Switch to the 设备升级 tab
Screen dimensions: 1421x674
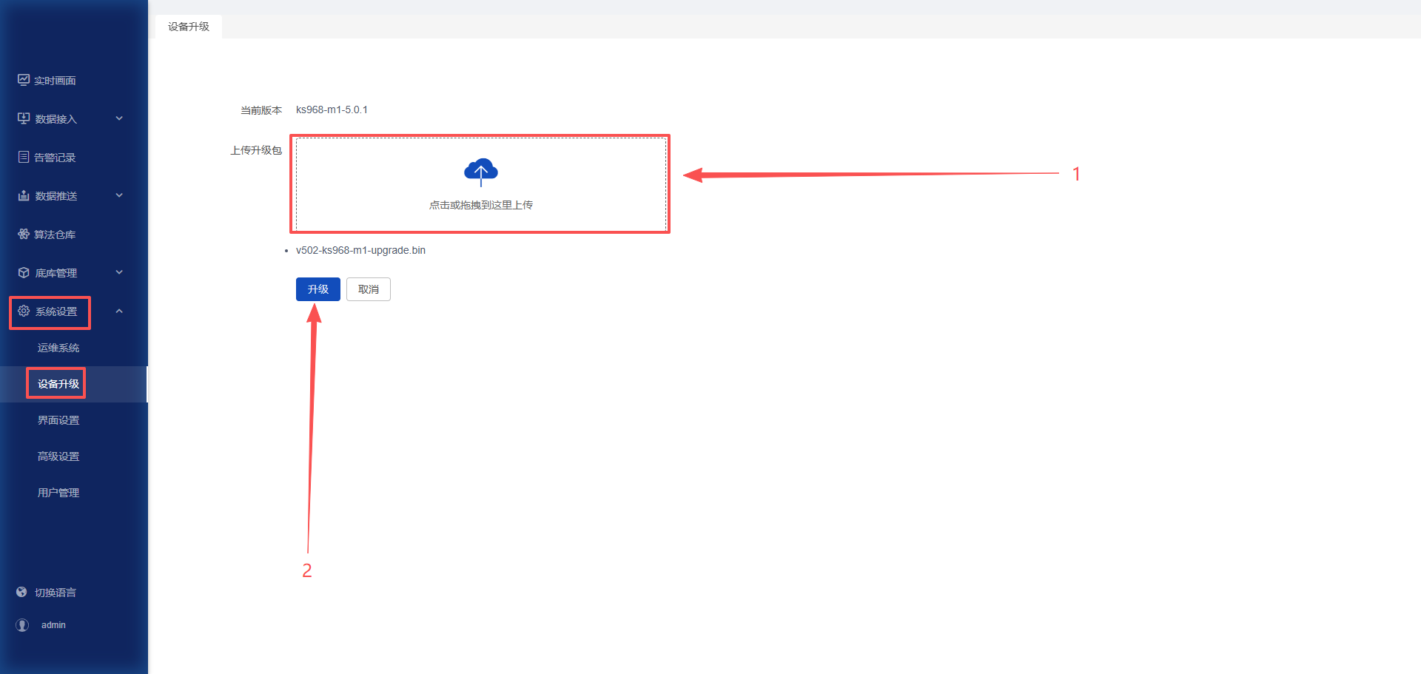189,27
